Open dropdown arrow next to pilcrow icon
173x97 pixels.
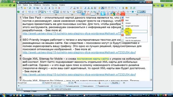(52, 12)
